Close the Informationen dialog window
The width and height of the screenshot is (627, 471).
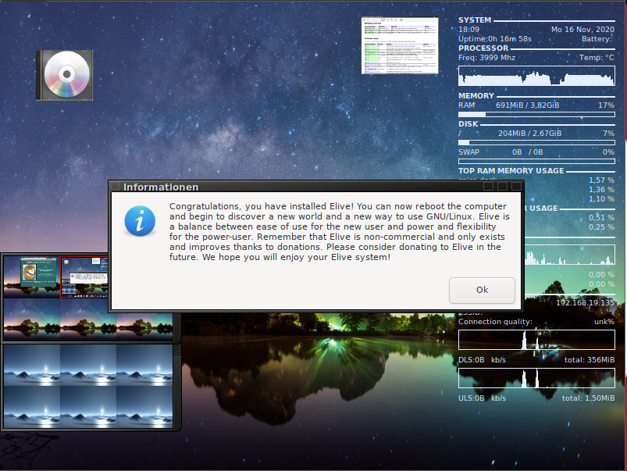(x=515, y=187)
